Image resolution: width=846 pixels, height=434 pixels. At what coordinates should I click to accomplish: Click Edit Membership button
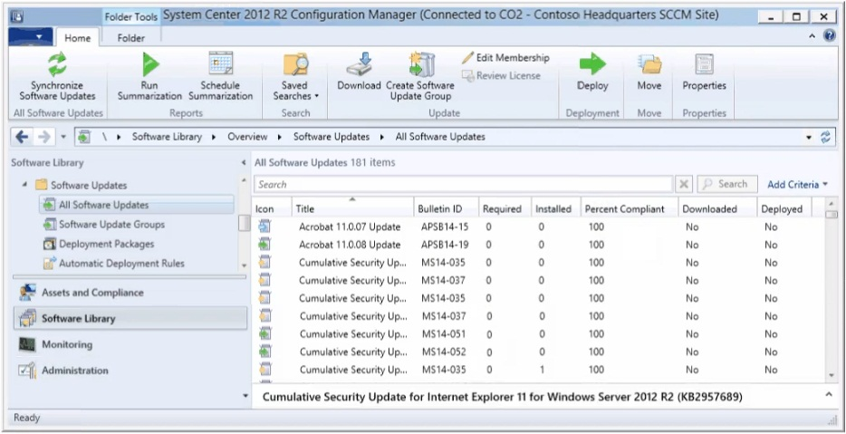click(x=505, y=58)
